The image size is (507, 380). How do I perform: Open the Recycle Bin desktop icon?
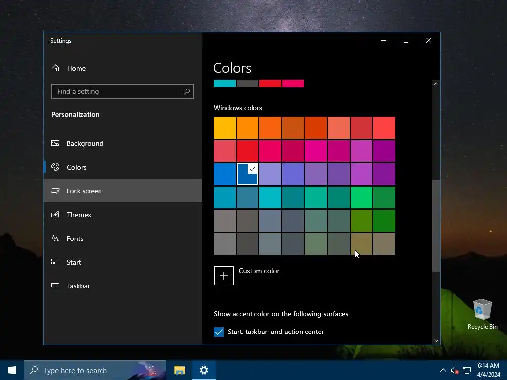point(482,314)
